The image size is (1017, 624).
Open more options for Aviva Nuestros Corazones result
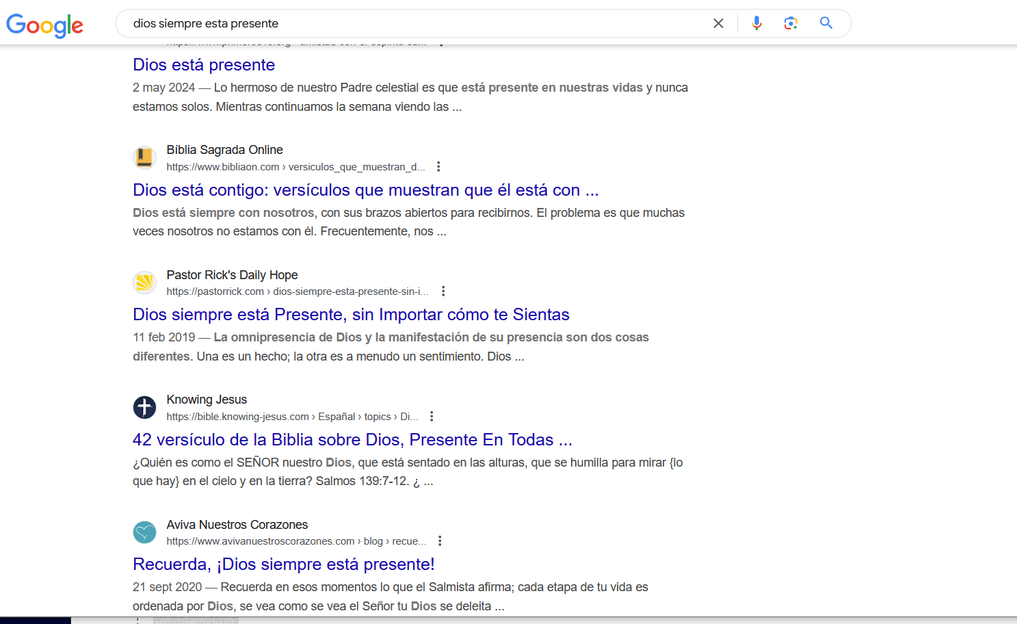pyautogui.click(x=440, y=541)
